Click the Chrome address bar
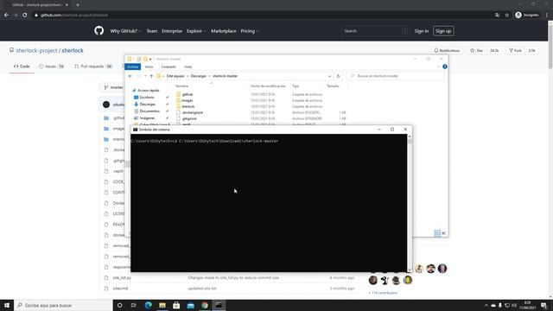The width and height of the screenshot is (553, 311). click(261, 16)
